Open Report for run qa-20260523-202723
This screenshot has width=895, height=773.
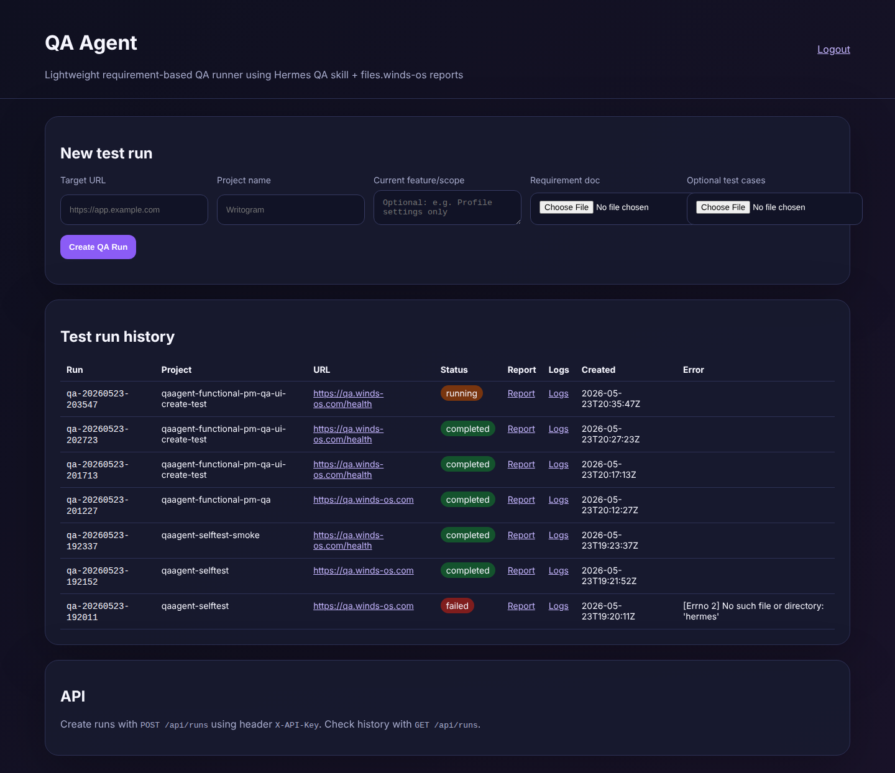tap(521, 429)
